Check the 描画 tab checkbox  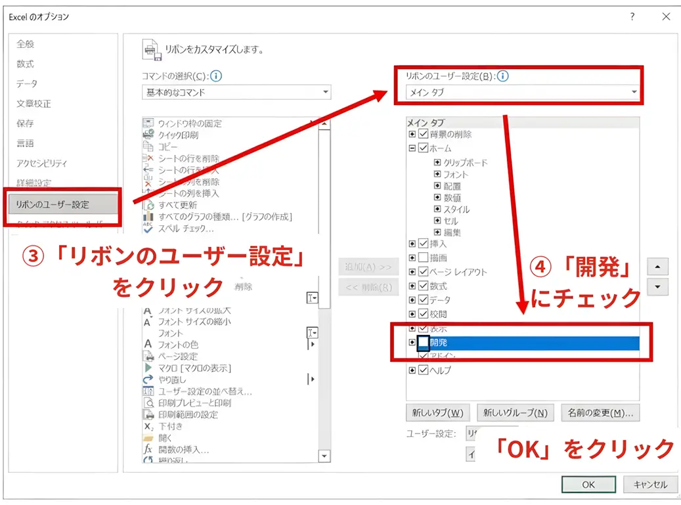coord(424,257)
